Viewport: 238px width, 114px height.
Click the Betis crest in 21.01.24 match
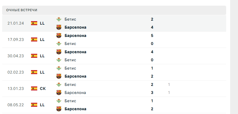click(x=59, y=19)
